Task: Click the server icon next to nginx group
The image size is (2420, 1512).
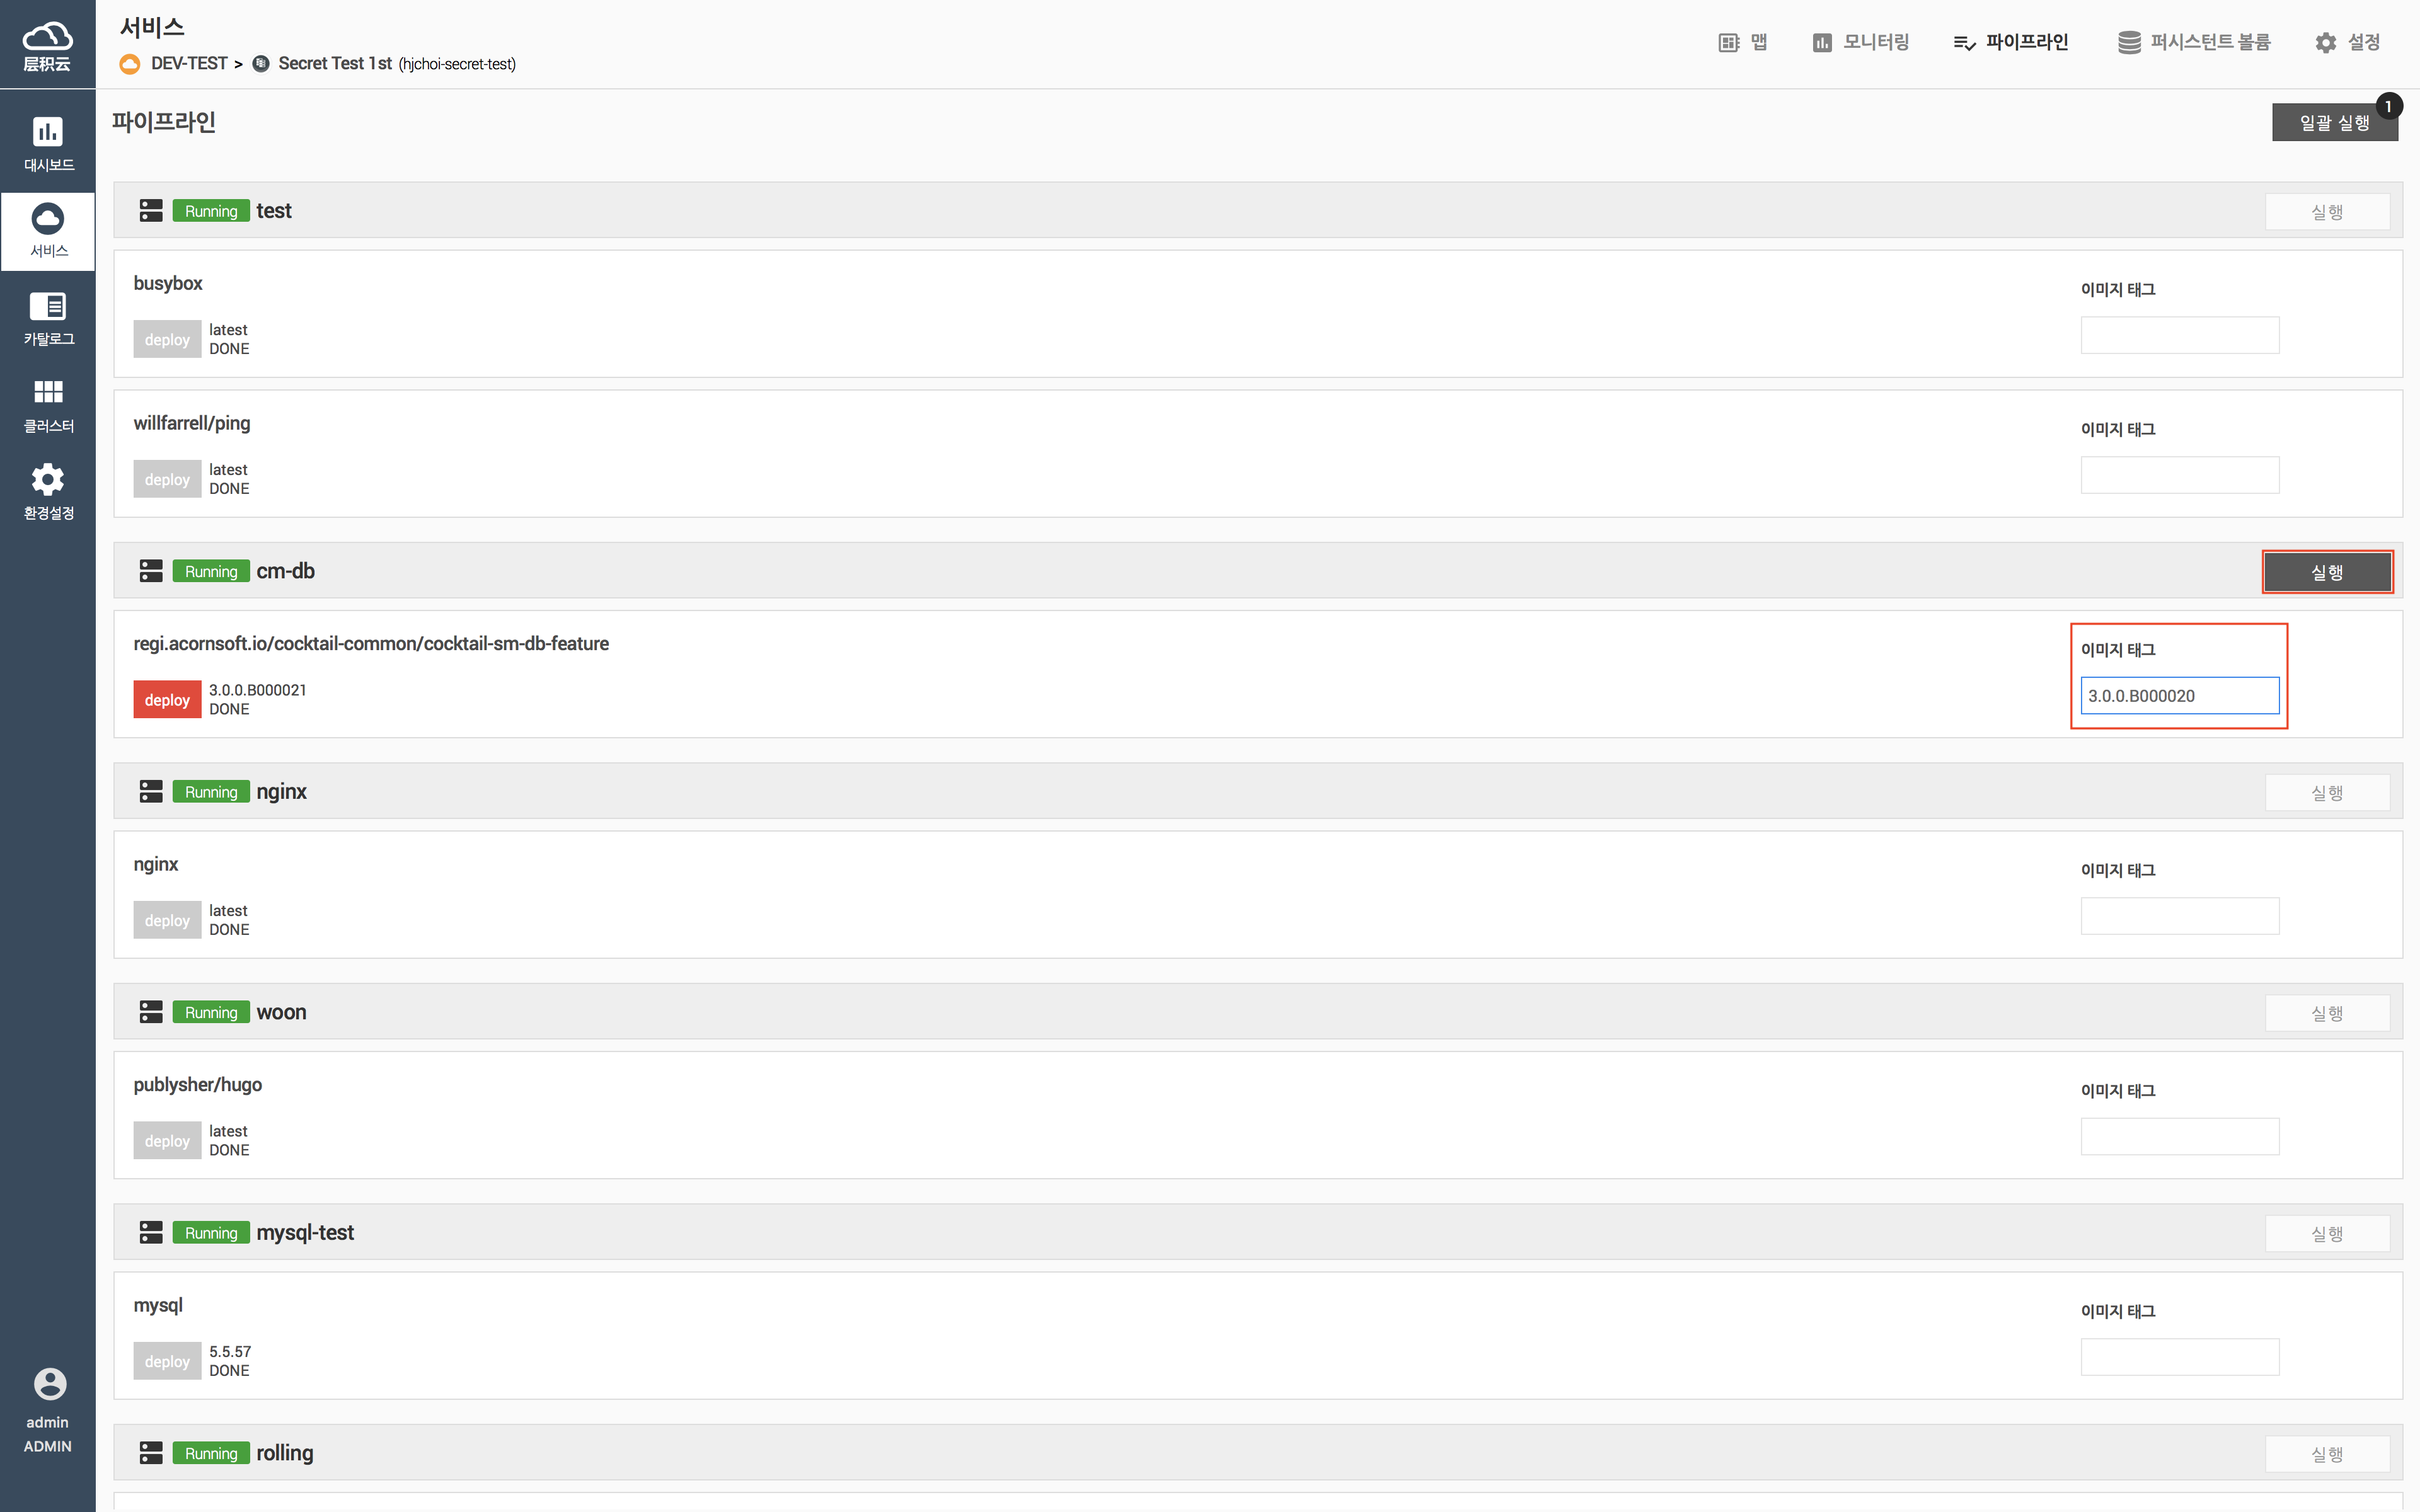Action: tap(151, 791)
